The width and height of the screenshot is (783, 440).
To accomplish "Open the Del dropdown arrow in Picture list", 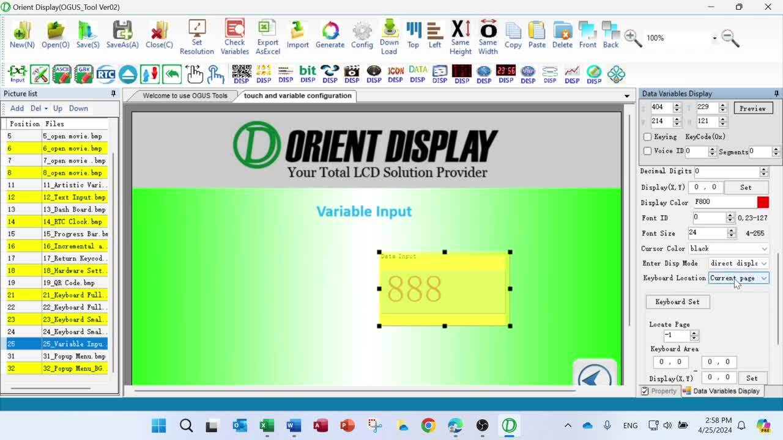I will [x=46, y=109].
